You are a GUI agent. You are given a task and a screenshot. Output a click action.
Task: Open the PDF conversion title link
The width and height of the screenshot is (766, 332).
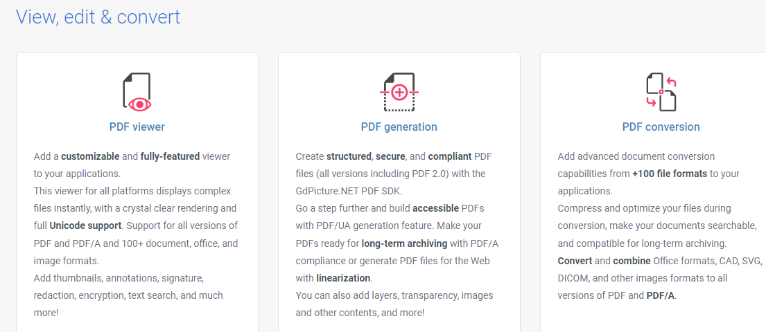click(x=661, y=127)
